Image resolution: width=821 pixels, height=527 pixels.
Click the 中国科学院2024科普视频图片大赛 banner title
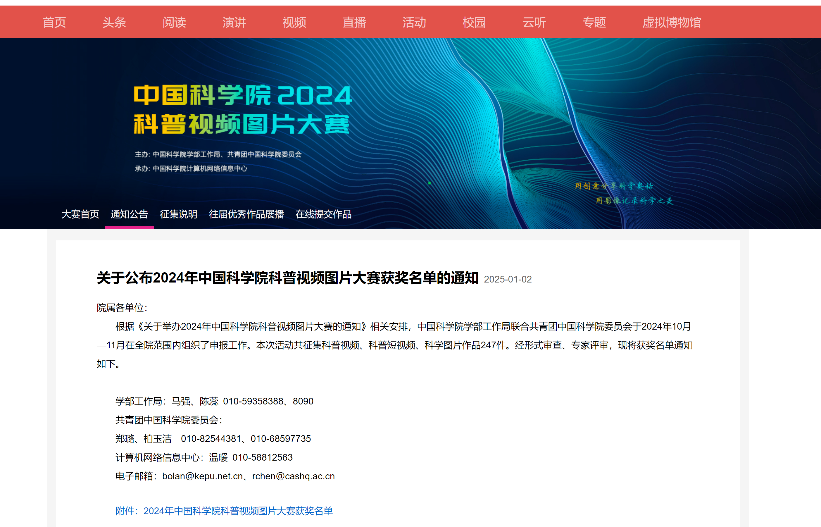[x=243, y=109]
